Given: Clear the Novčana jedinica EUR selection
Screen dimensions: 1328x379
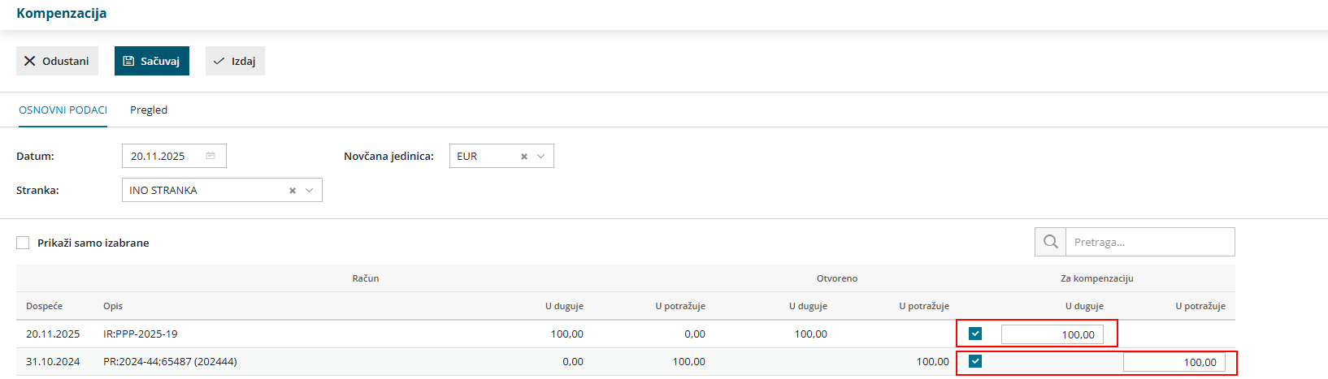Looking at the screenshot, I should 524,157.
